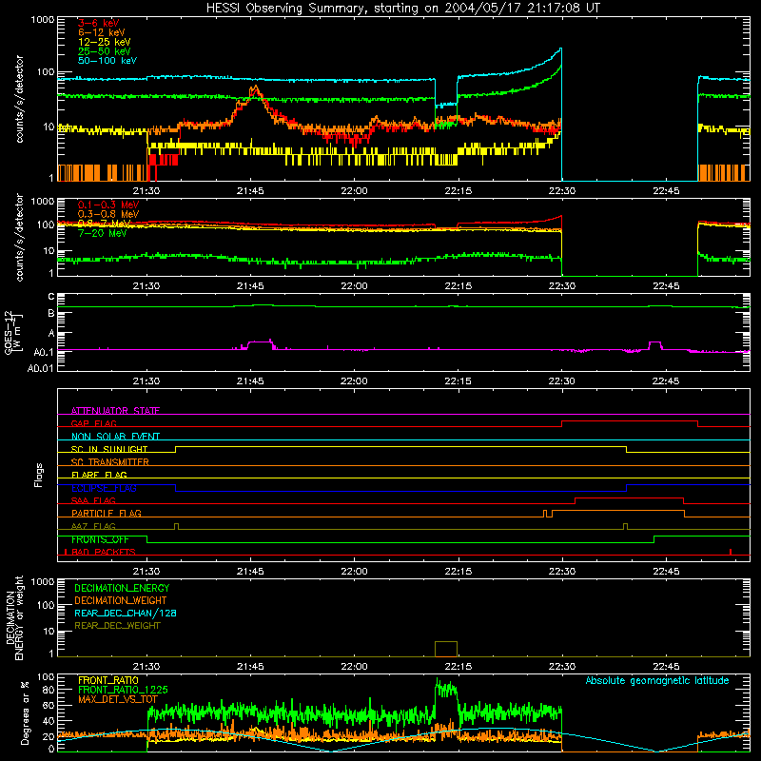Click the C level label on GOES axis

click(x=51, y=297)
